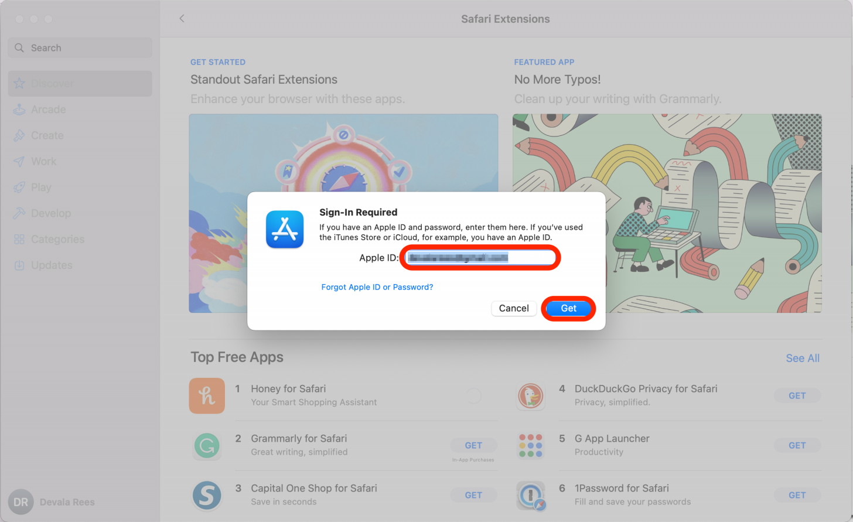Viewport: 853px width, 522px height.
Task: Open the No More Typos featured banner
Action: click(x=667, y=213)
